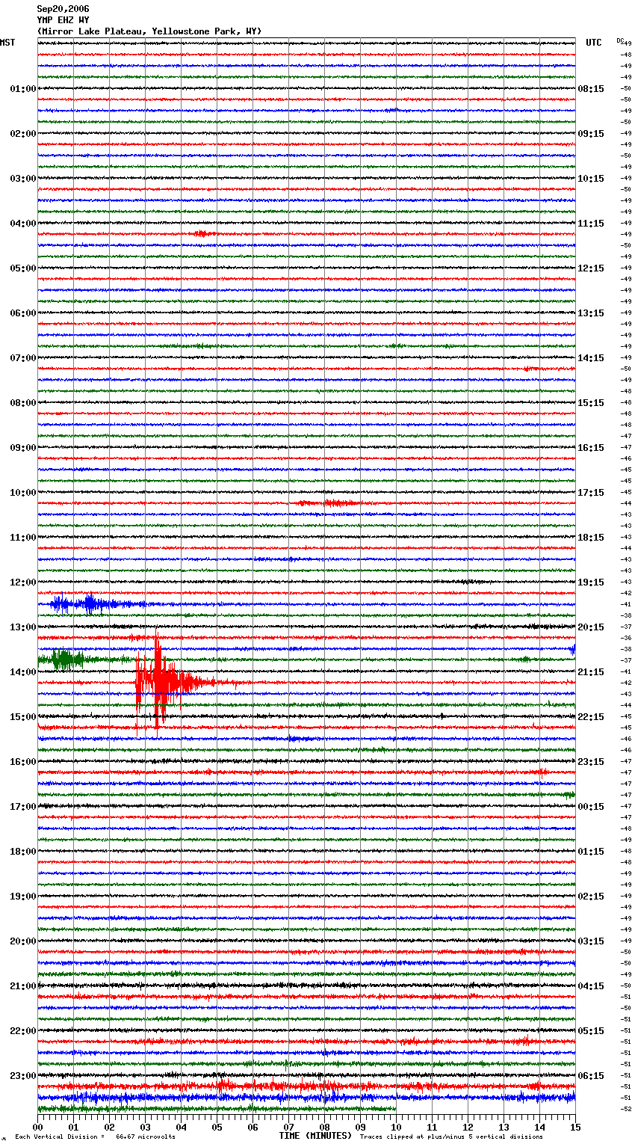This screenshot has width=635, height=1147.
Task: Click the 17:15 UTC time label
Action: point(591,493)
